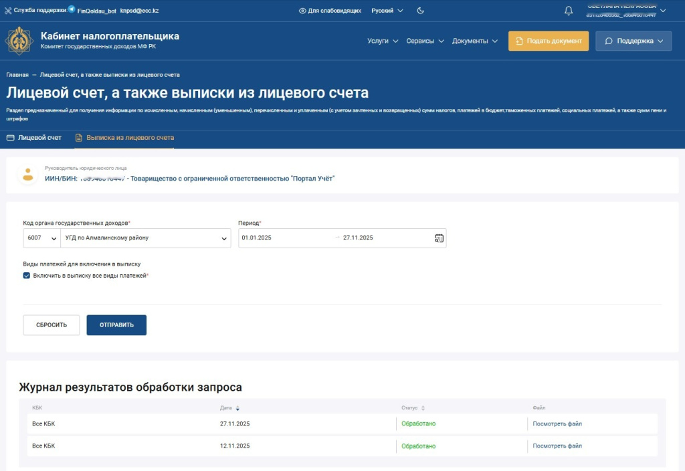Uncheck include all payment types checkbox
Image resolution: width=685 pixels, height=471 pixels.
pyautogui.click(x=27, y=276)
